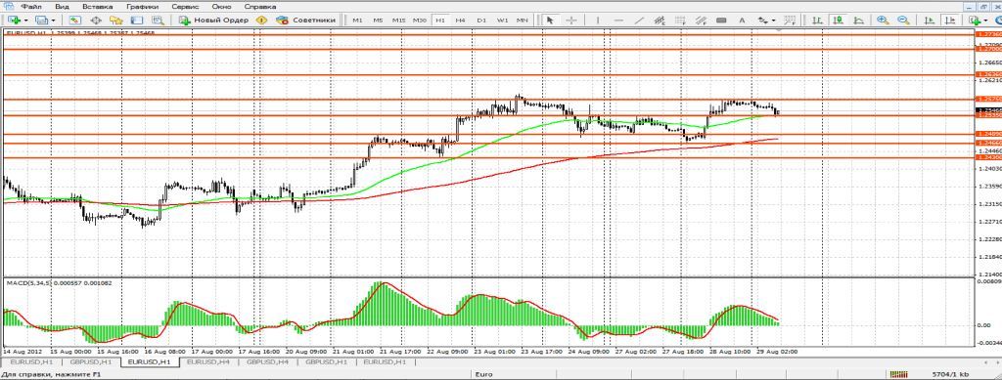
Task: Switch to Bar Chart display mode
Action: pos(817,21)
